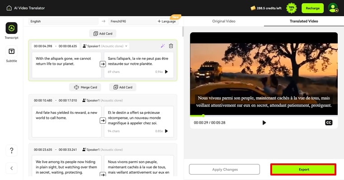The image size is (344, 180).
Task: Click the Recharge credits button
Action: coord(312,8)
